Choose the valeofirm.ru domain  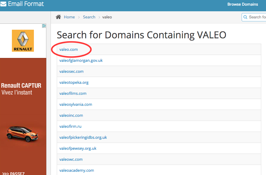click(x=70, y=126)
